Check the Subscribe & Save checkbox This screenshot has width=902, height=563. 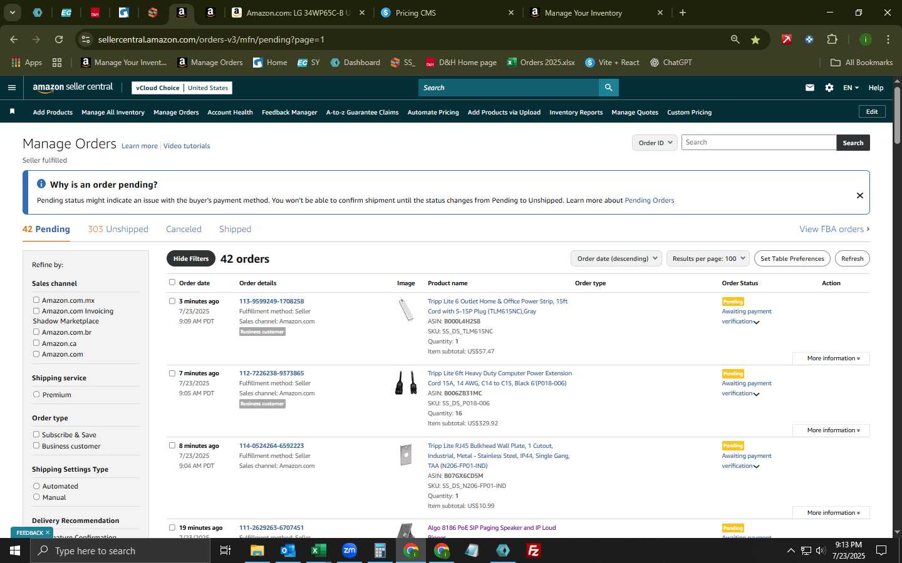point(36,434)
